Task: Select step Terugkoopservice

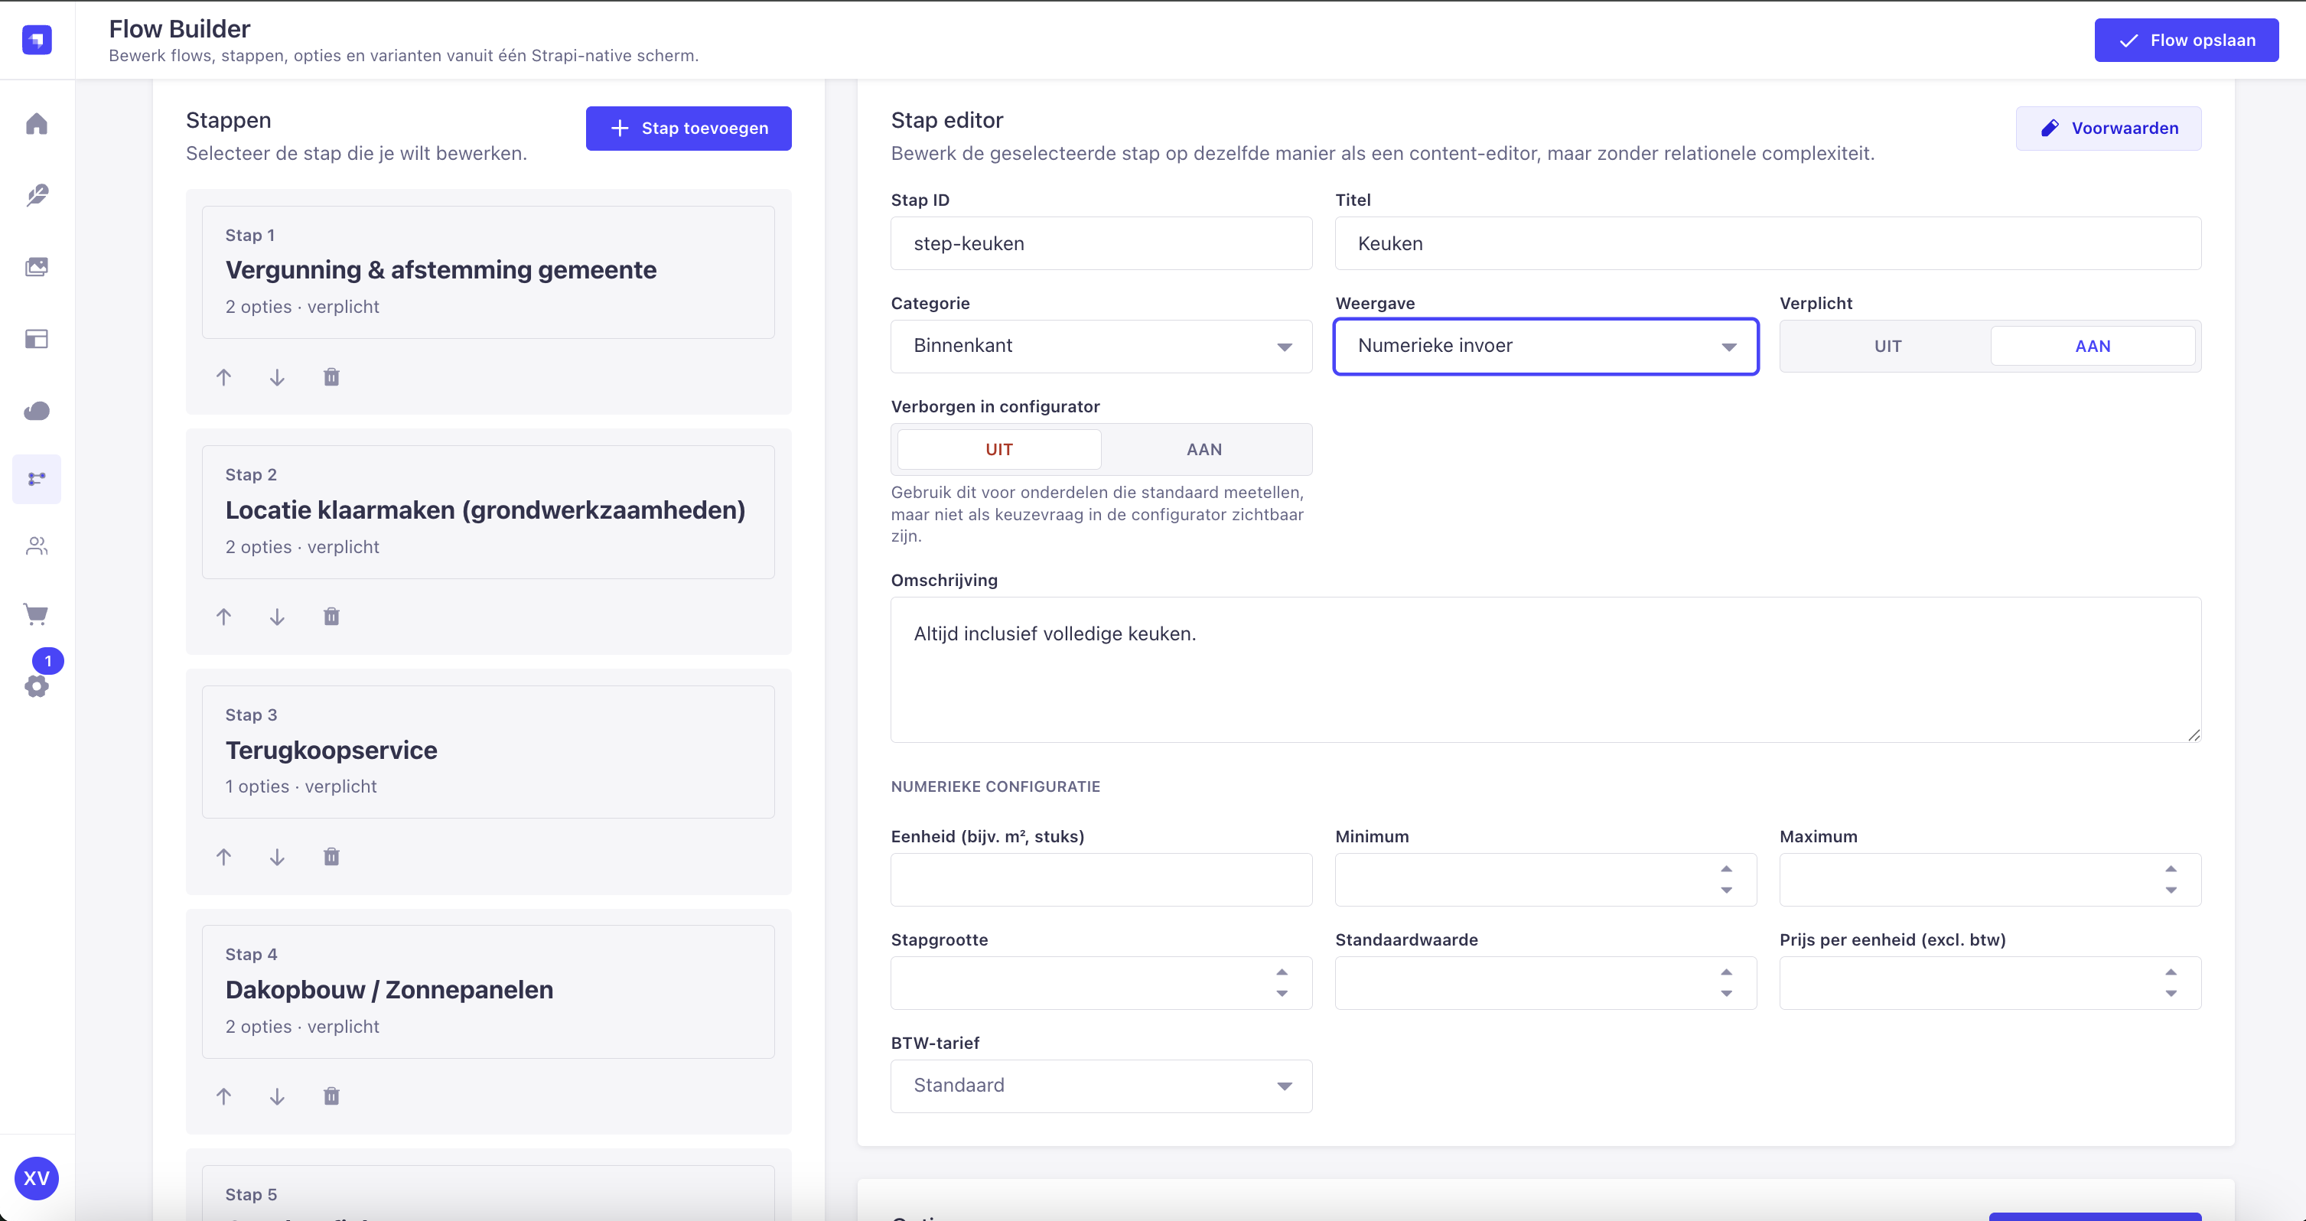Action: tap(488, 752)
